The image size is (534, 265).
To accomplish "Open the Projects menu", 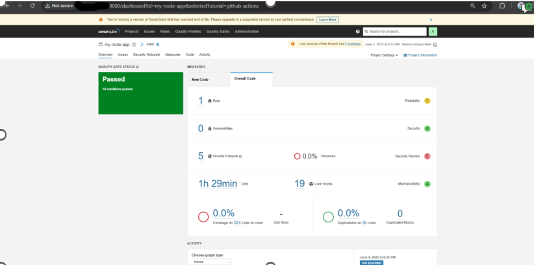I will (131, 32).
